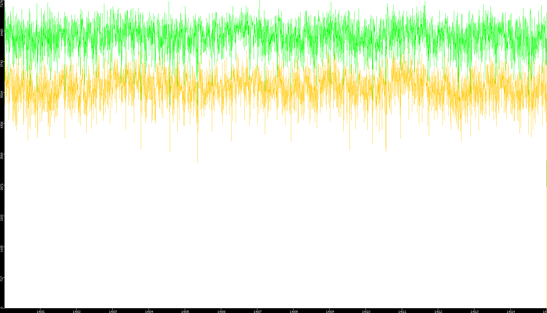Pick the 3589 y-axis label

[x=2, y=156]
